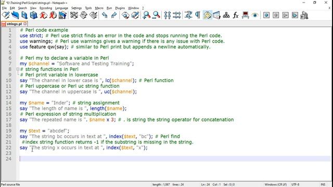Run macro multiple times icon
Image resolution: width=333 pixels, height=187 pixels.
pos(295,15)
